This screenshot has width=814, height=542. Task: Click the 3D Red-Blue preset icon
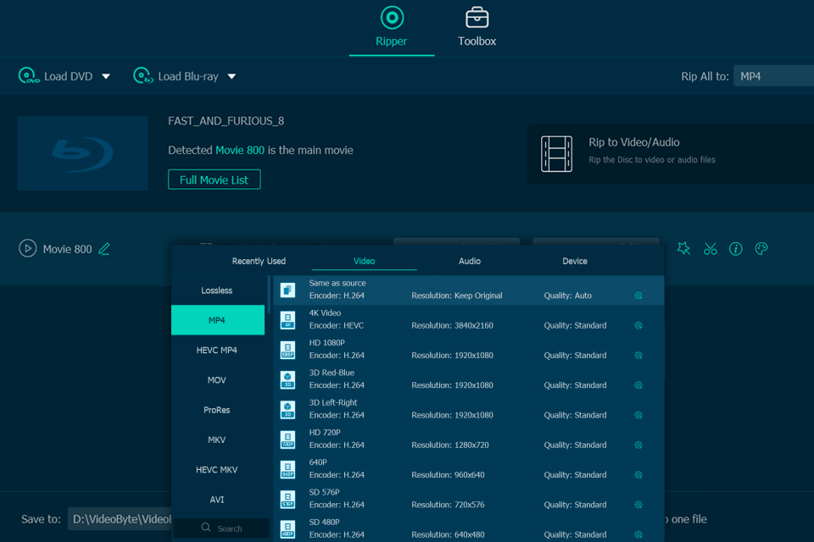(287, 379)
